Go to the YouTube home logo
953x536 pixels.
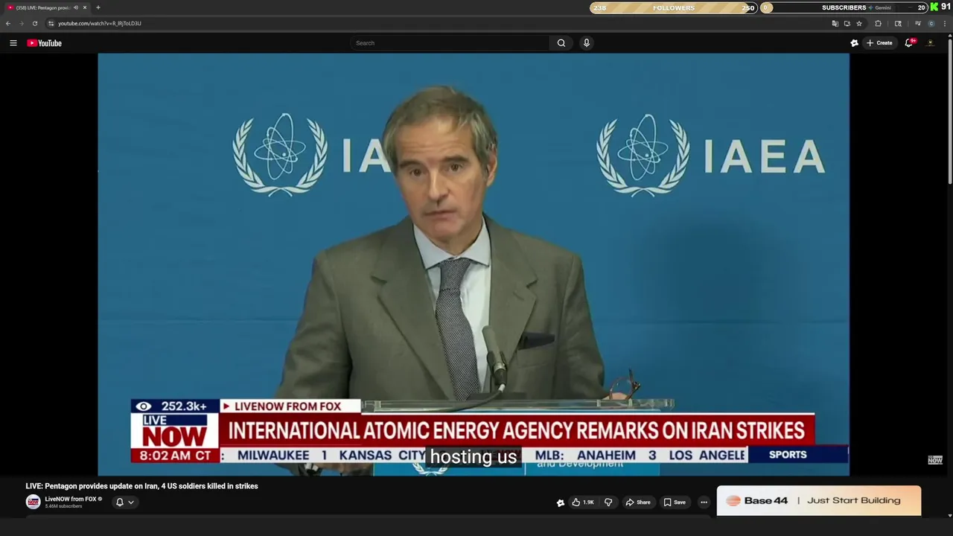(45, 43)
